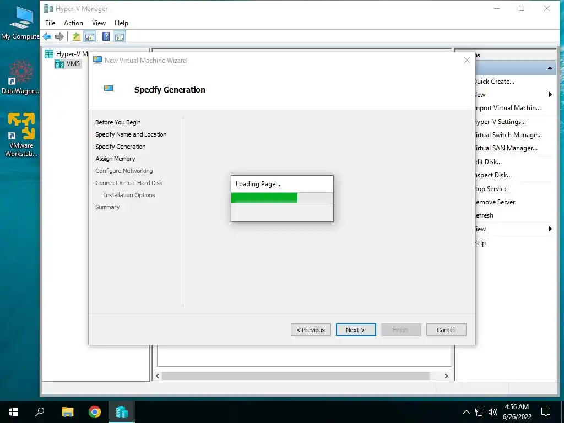
Task: Go to Specify Name and Location step
Action: click(131, 134)
